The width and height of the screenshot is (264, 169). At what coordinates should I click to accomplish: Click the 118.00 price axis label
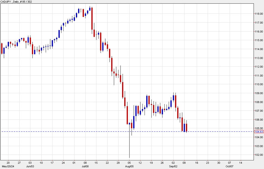(x=259, y=14)
